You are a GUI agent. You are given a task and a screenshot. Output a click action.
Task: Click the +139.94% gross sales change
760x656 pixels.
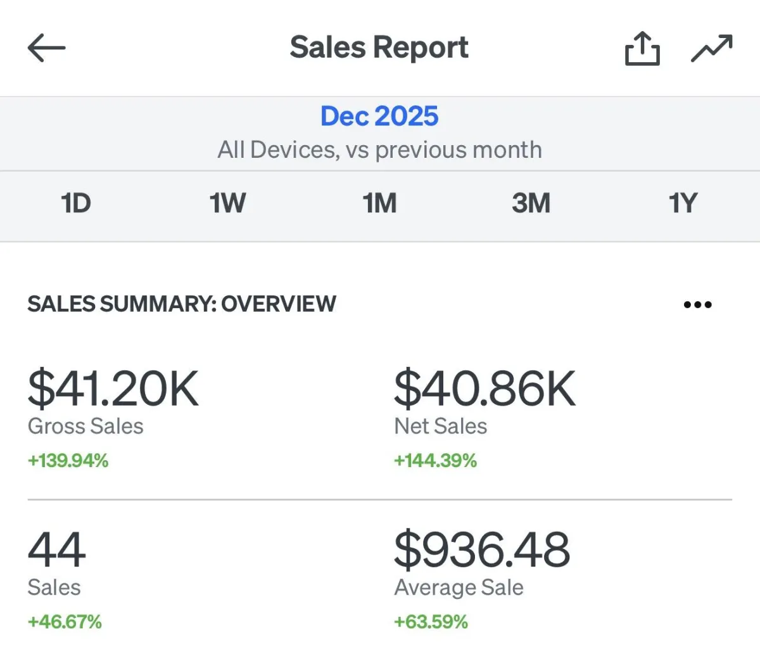[68, 461]
